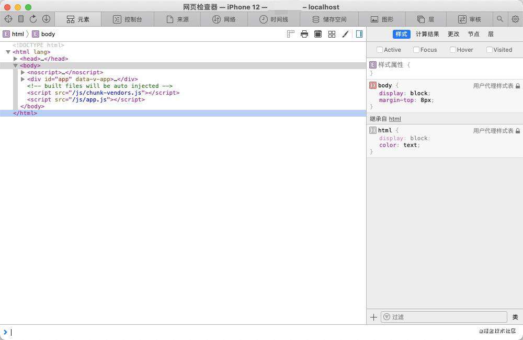
Task: Reload the page with the refresh icon
Action: pyautogui.click(x=33, y=19)
